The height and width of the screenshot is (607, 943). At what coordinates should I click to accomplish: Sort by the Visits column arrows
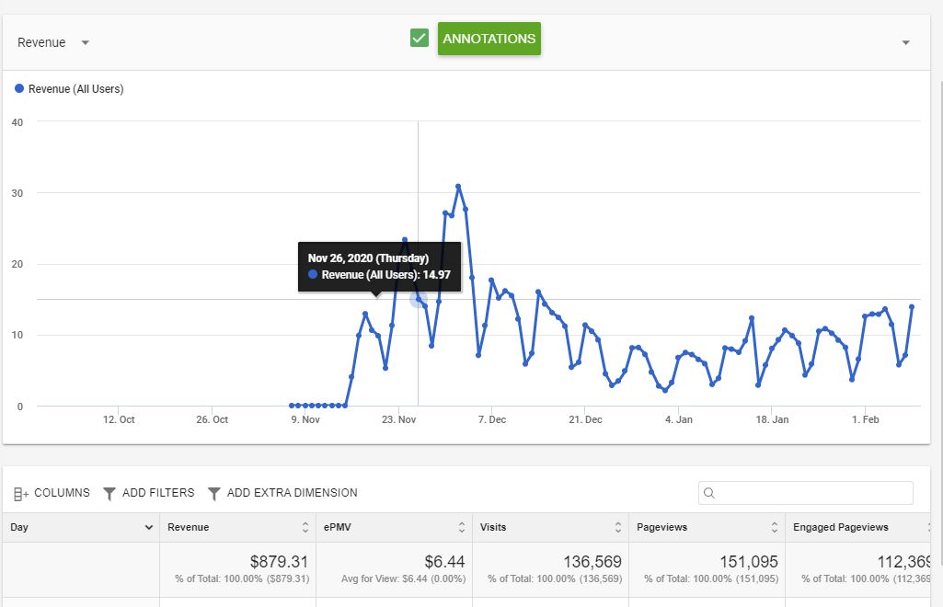(617, 527)
